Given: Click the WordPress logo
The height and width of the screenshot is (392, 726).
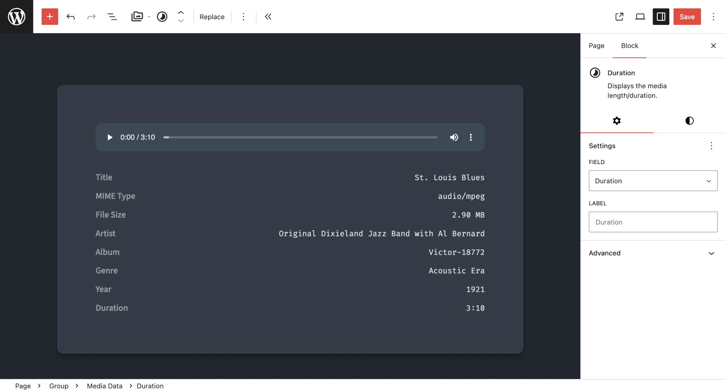Looking at the screenshot, I should [16, 16].
